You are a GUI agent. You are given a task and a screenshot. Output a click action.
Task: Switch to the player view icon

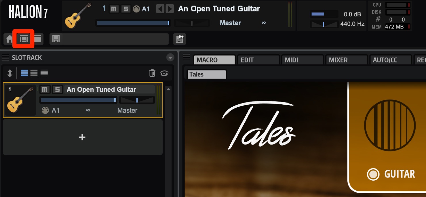point(38,39)
